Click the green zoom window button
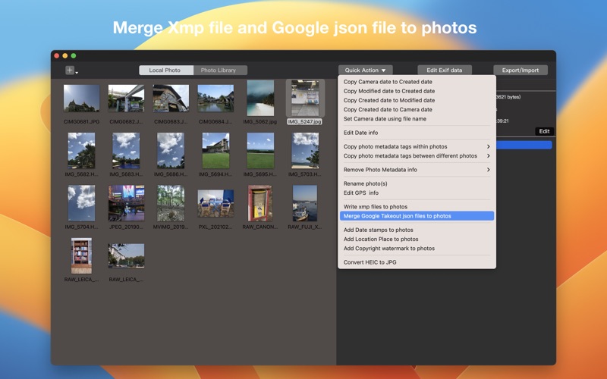Image resolution: width=607 pixels, height=379 pixels. point(74,55)
